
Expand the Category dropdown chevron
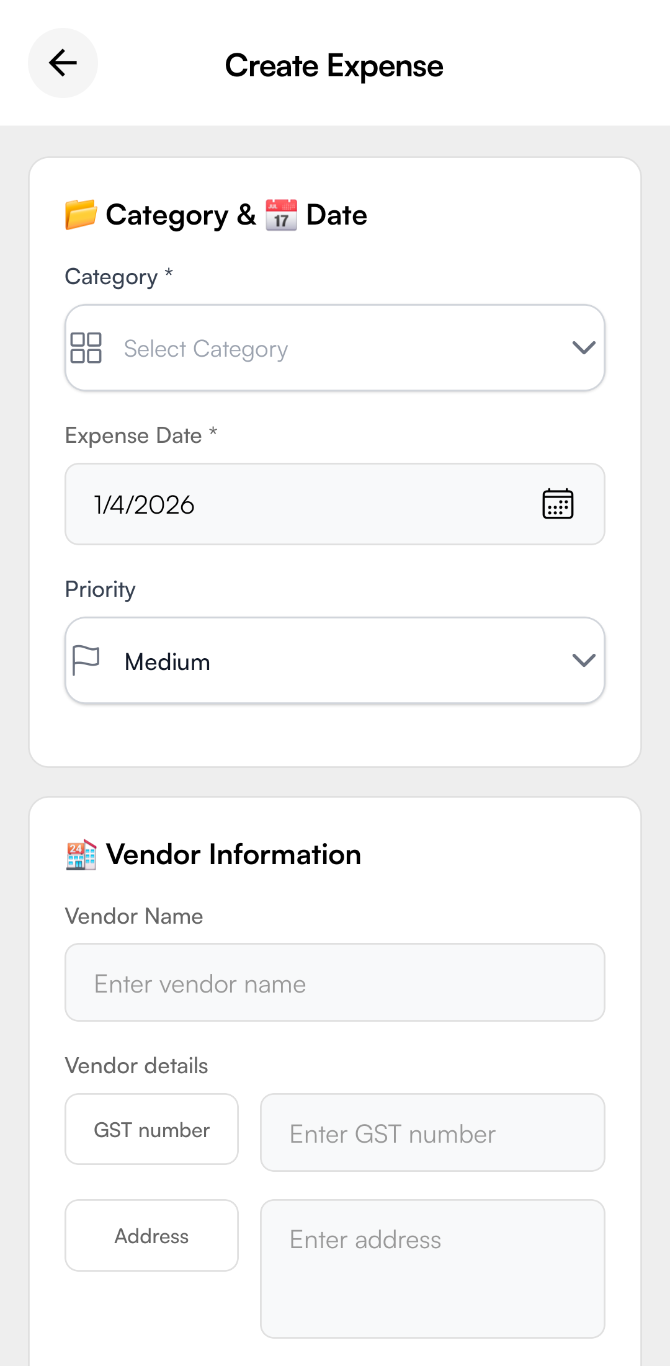tap(584, 347)
